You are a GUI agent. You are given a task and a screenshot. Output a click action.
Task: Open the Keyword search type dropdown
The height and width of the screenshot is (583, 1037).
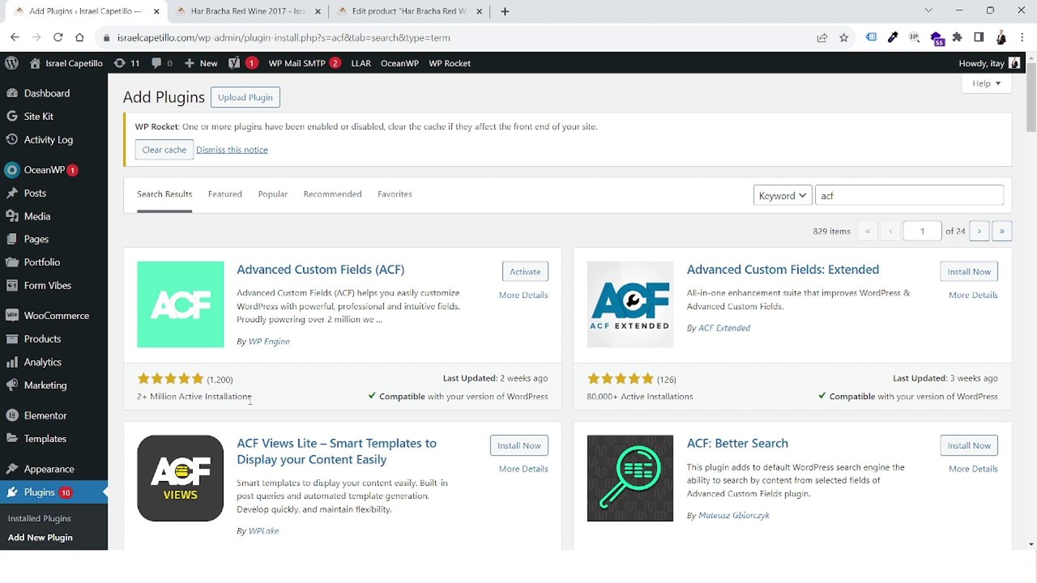coord(783,195)
